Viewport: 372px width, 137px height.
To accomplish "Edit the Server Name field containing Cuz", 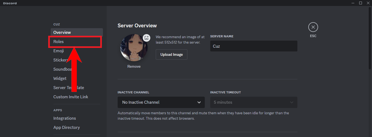I will point(254,46).
